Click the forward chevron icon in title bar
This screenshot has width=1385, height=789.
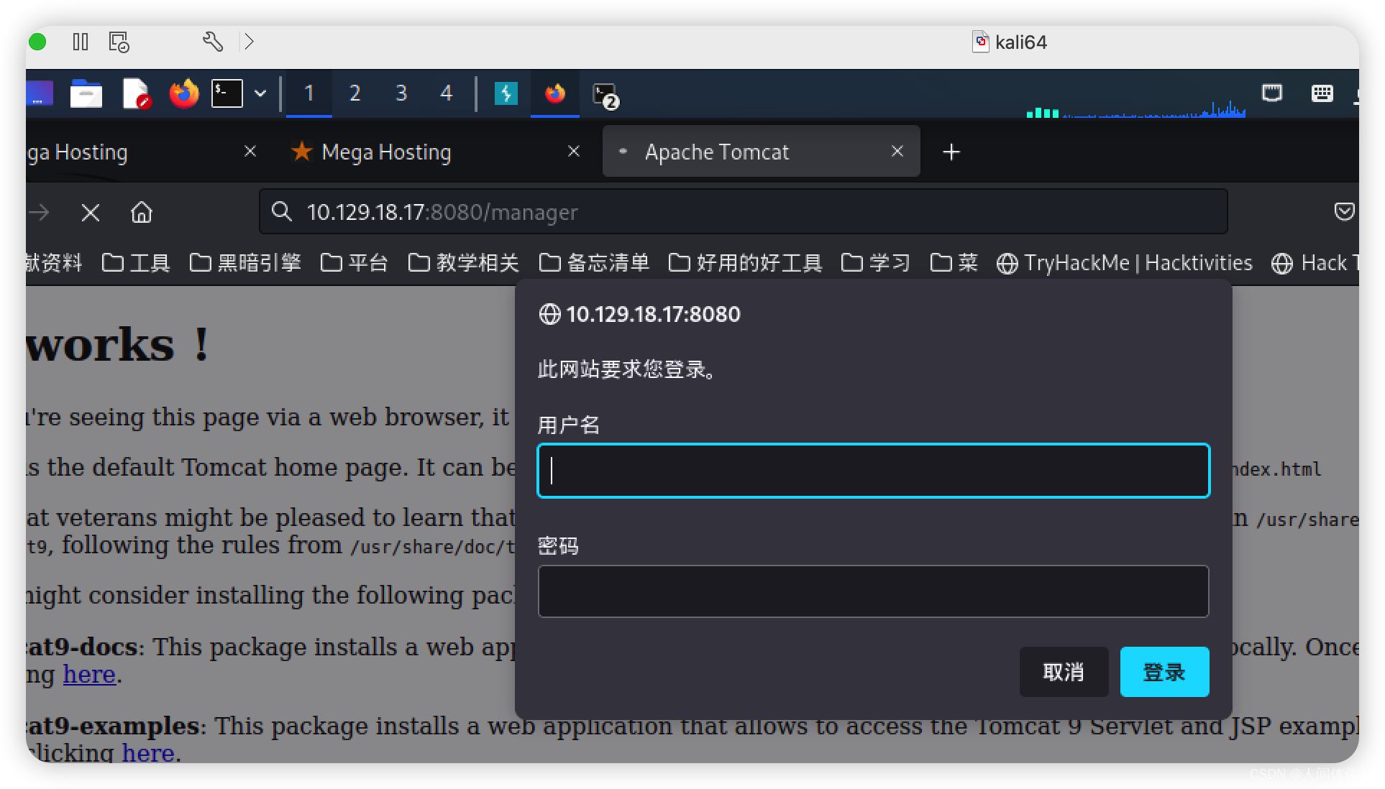(x=248, y=42)
